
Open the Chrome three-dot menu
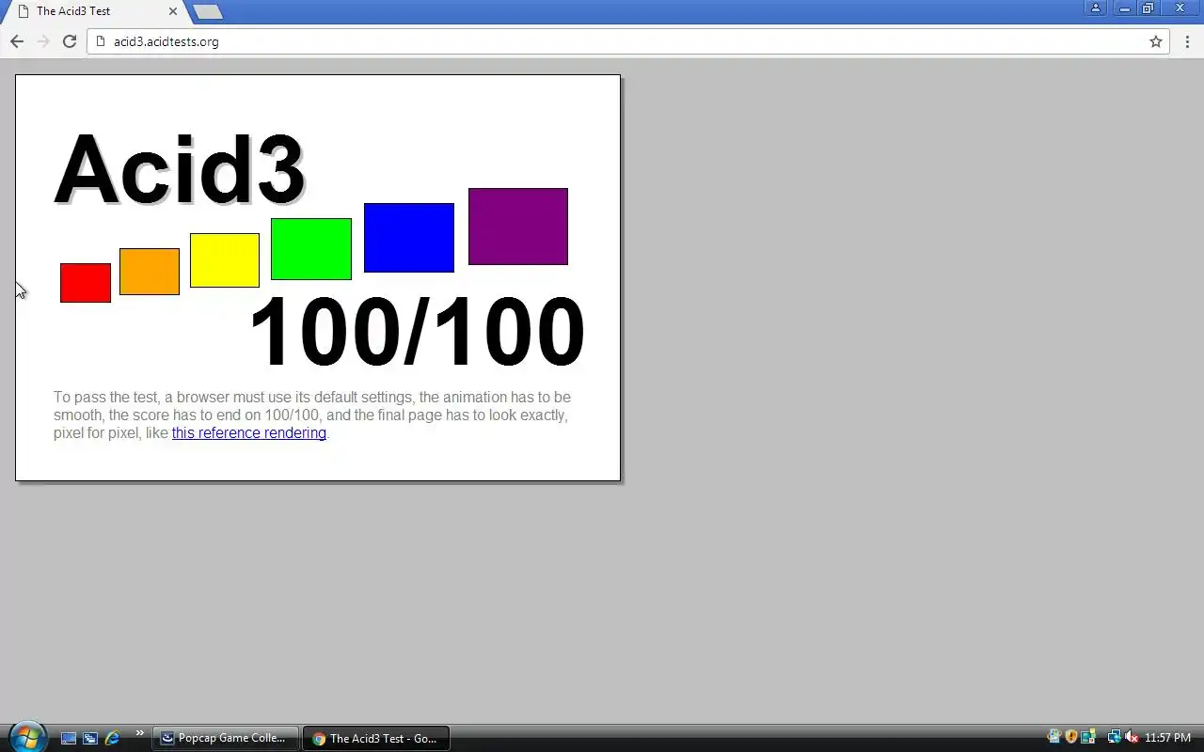click(x=1186, y=41)
